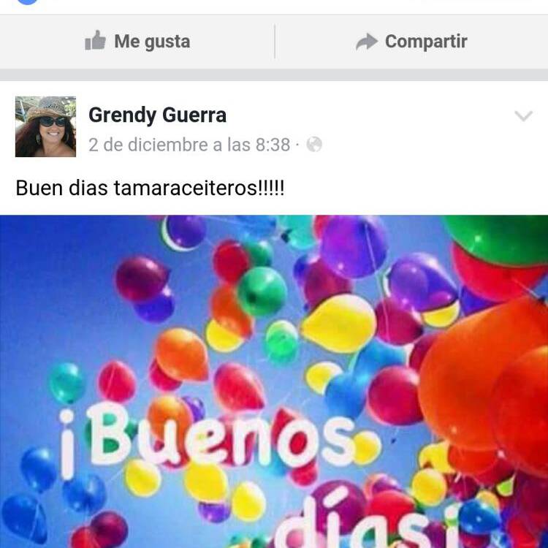Image resolution: width=548 pixels, height=548 pixels.
Task: Click the "Compartir" text label
Action: 426,42
